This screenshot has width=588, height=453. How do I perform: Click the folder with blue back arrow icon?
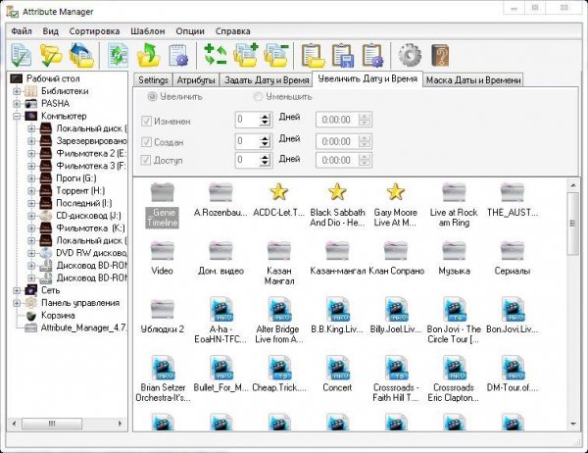point(81,56)
